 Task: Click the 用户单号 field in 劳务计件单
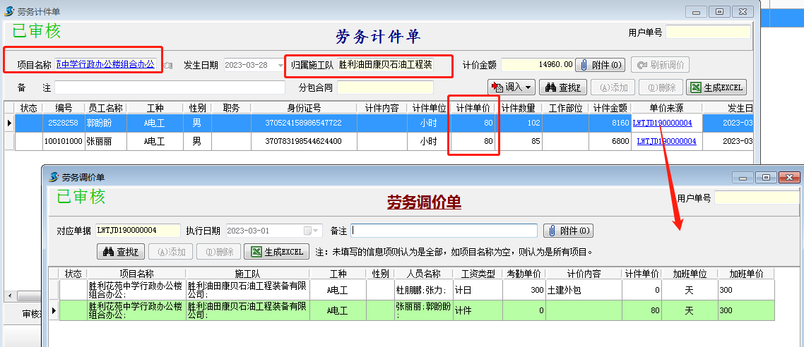coord(707,32)
